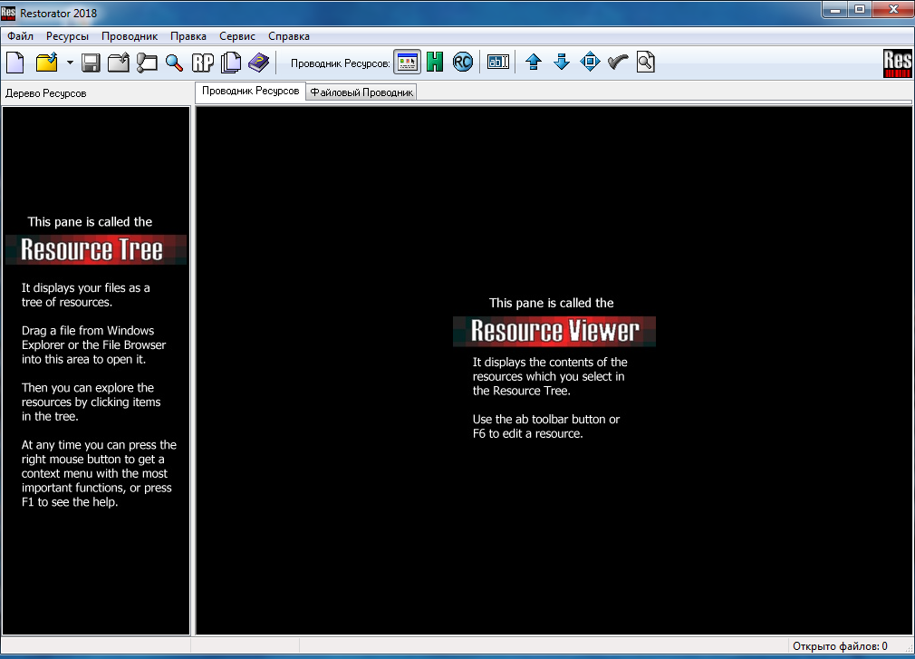
Task: Minimize the Restorator 2018 window
Action: tap(835, 9)
